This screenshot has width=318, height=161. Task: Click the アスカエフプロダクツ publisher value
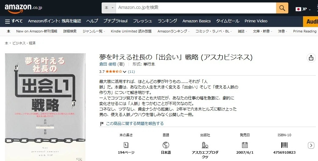(205, 155)
